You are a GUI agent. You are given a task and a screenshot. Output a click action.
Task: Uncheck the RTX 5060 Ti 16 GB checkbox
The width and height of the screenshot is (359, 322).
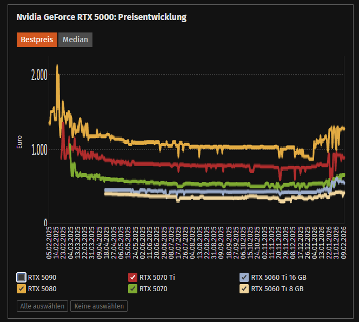pyautogui.click(x=244, y=277)
